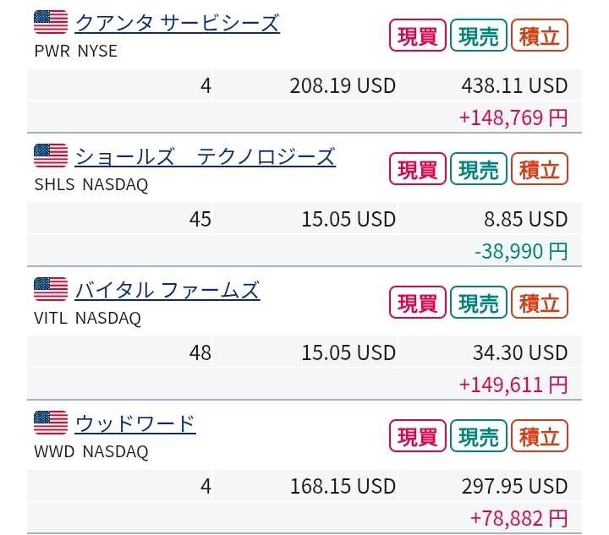
Task: Click US flag icon beside ショールズ テクノロジーズ
Action: (x=51, y=156)
